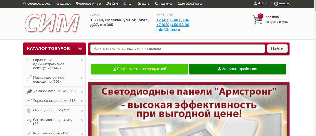Click the upload icon on Загрузить button
Image resolution: width=316 pixels, height=136 pixels.
(x=220, y=69)
